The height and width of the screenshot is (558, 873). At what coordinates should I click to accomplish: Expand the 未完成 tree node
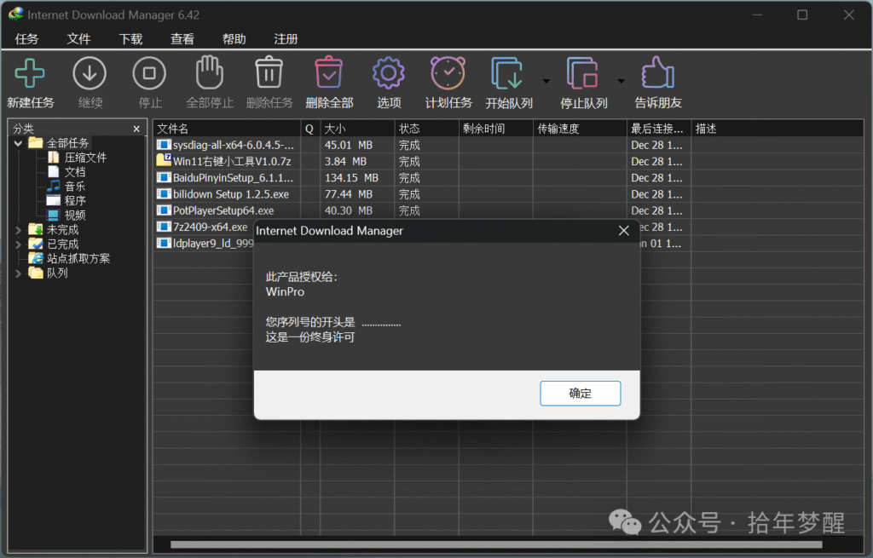click(x=19, y=230)
